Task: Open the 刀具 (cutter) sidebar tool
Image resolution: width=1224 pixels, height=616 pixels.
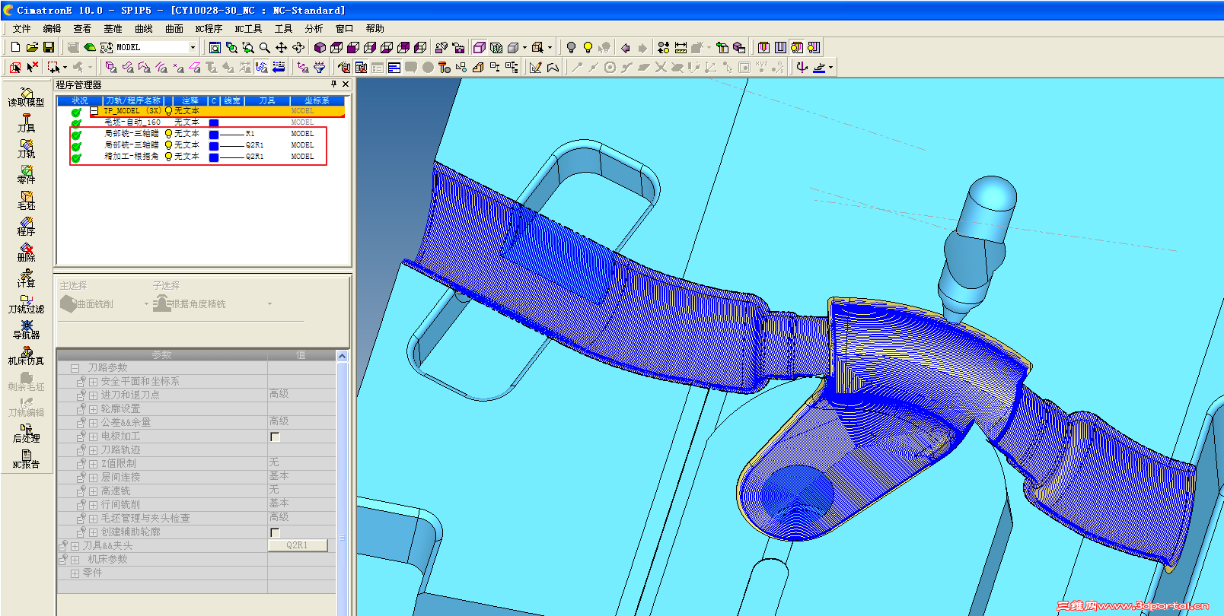Action: pyautogui.click(x=26, y=122)
